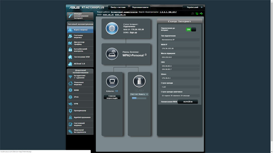273x153 pixels.
Task: Select the Карта мережі network map icon
Action: 70,30
